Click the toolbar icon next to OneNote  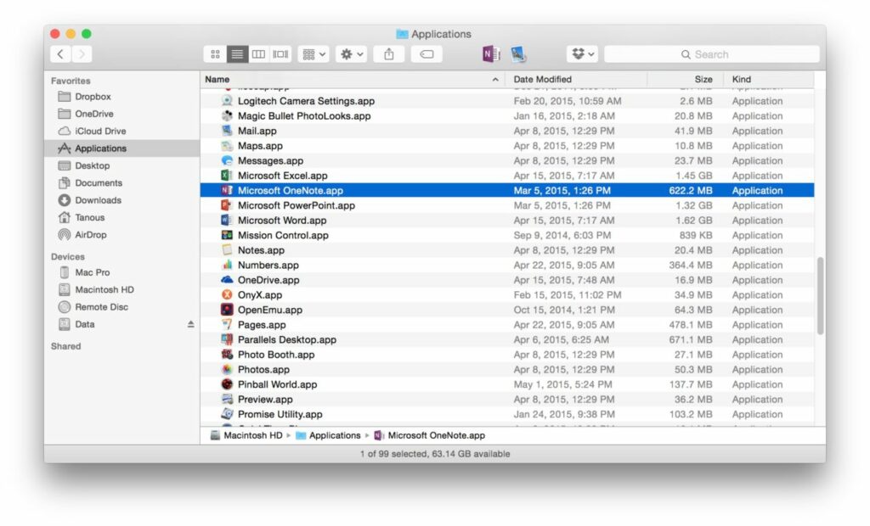(x=518, y=53)
